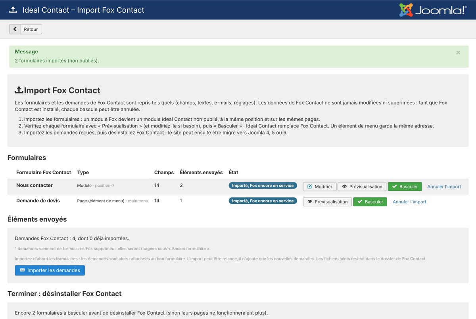Click the status badge in Demande de devis row
Screen dimensions: 476x319
[x=263, y=201]
